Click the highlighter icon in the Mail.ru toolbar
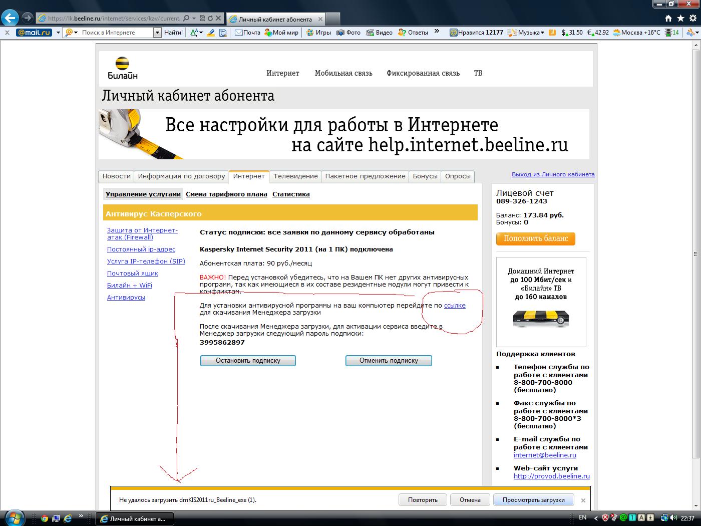The image size is (701, 526). pyautogui.click(x=211, y=33)
